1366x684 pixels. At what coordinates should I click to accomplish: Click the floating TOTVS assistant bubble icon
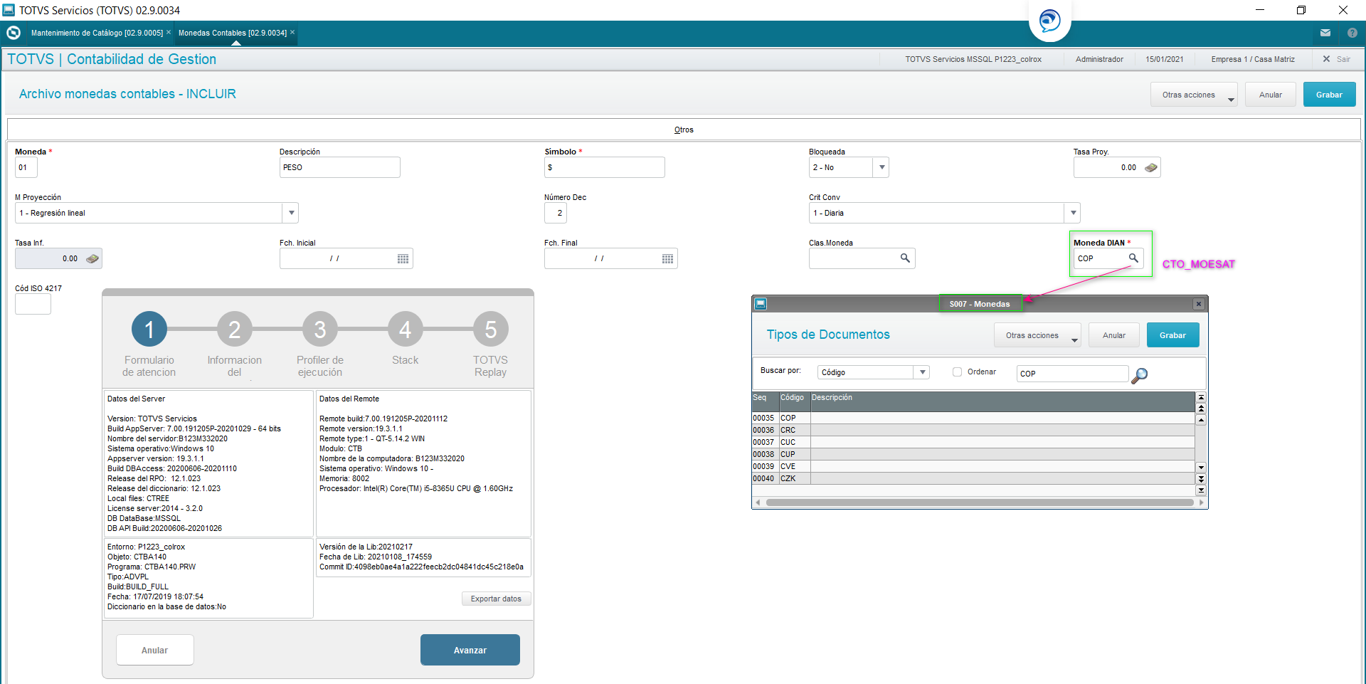1050,20
